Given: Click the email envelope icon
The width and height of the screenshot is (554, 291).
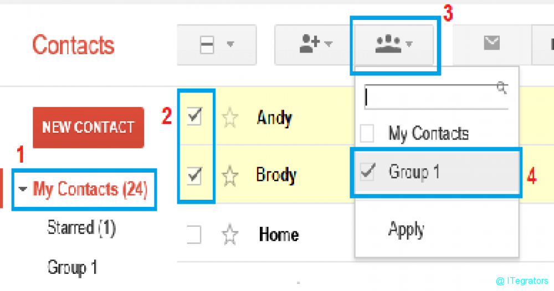Looking at the screenshot, I should [x=491, y=43].
